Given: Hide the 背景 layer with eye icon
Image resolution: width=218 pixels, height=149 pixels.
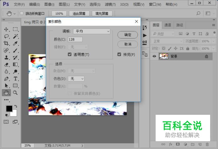Looking at the screenshot, I should pos(154,56).
